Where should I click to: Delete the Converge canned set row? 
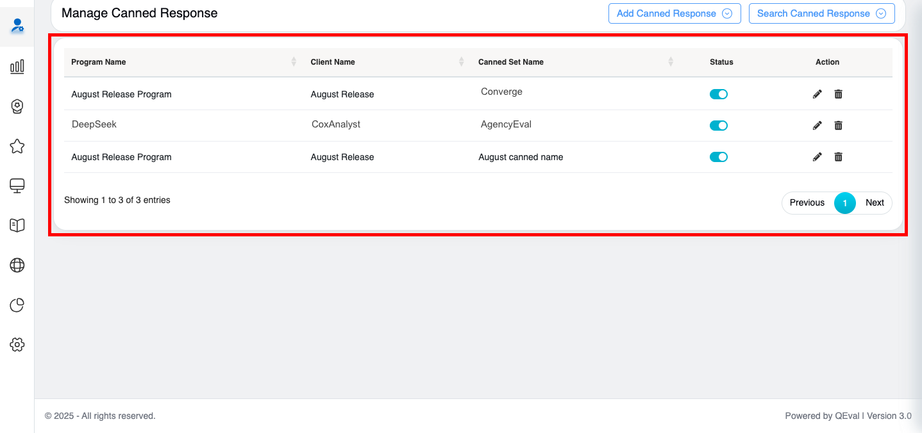click(838, 94)
